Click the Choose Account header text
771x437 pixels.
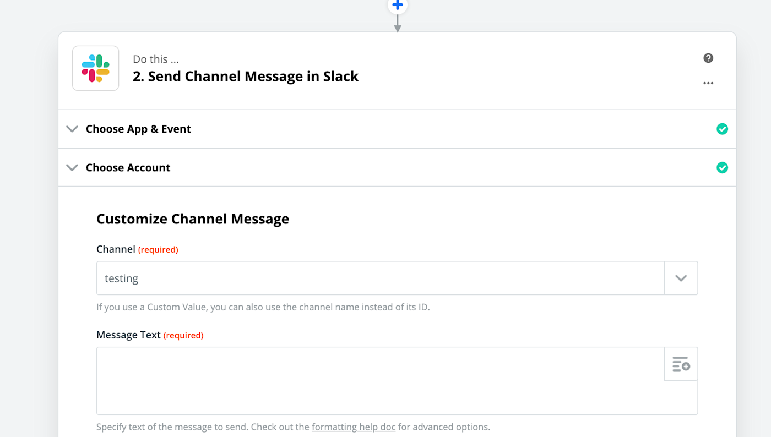(128, 167)
